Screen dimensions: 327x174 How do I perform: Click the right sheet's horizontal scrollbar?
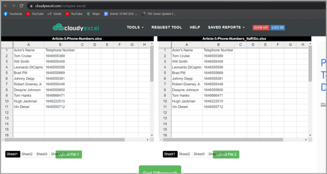point(223,139)
